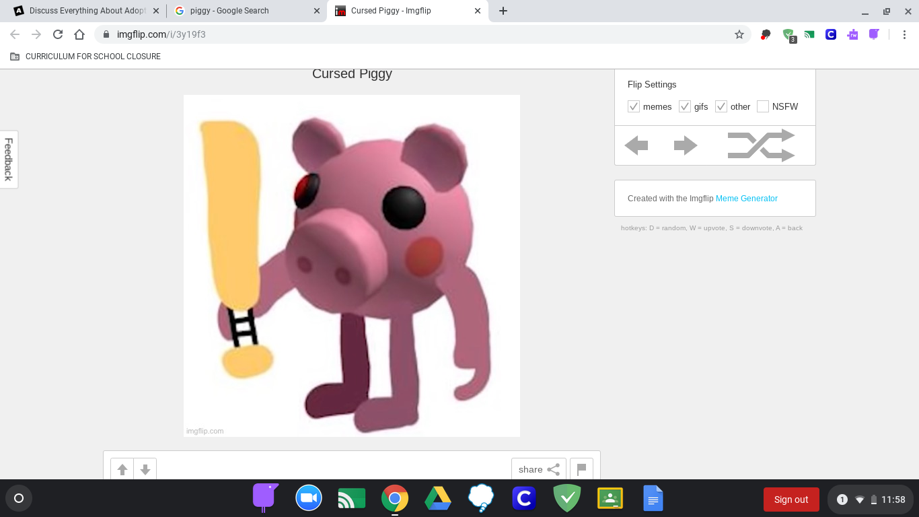Downvote the Cursed Piggy image
This screenshot has width=919, height=517.
tap(145, 470)
